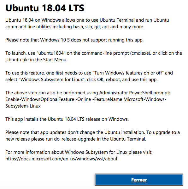Viewport: 188px width, 189px height.
Task: Click the Windows 10 S note paragraph
Action: tap(74, 40)
